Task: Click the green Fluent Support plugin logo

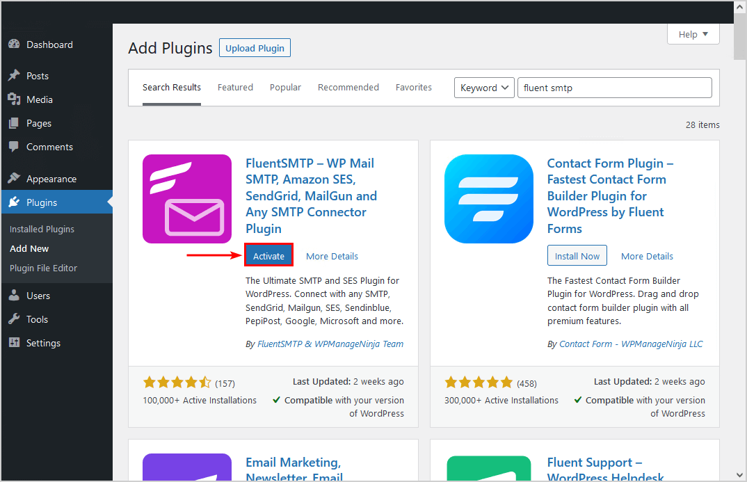Action: tap(489, 467)
